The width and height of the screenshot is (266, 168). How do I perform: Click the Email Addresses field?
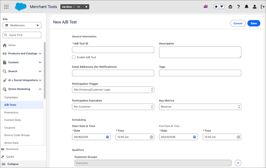[113, 73]
